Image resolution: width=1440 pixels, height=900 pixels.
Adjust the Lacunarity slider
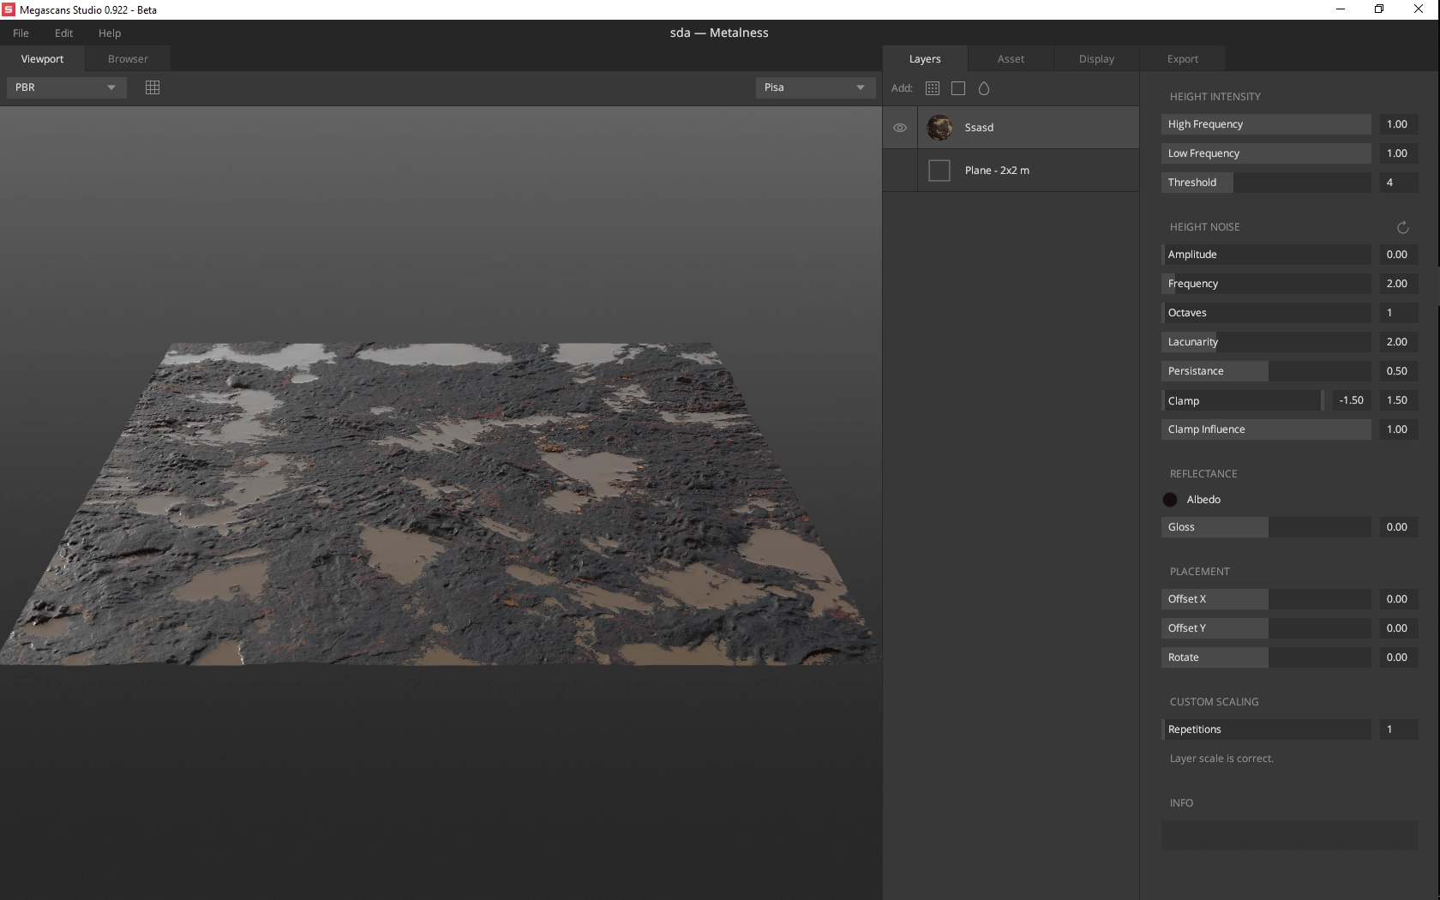pos(1266,342)
